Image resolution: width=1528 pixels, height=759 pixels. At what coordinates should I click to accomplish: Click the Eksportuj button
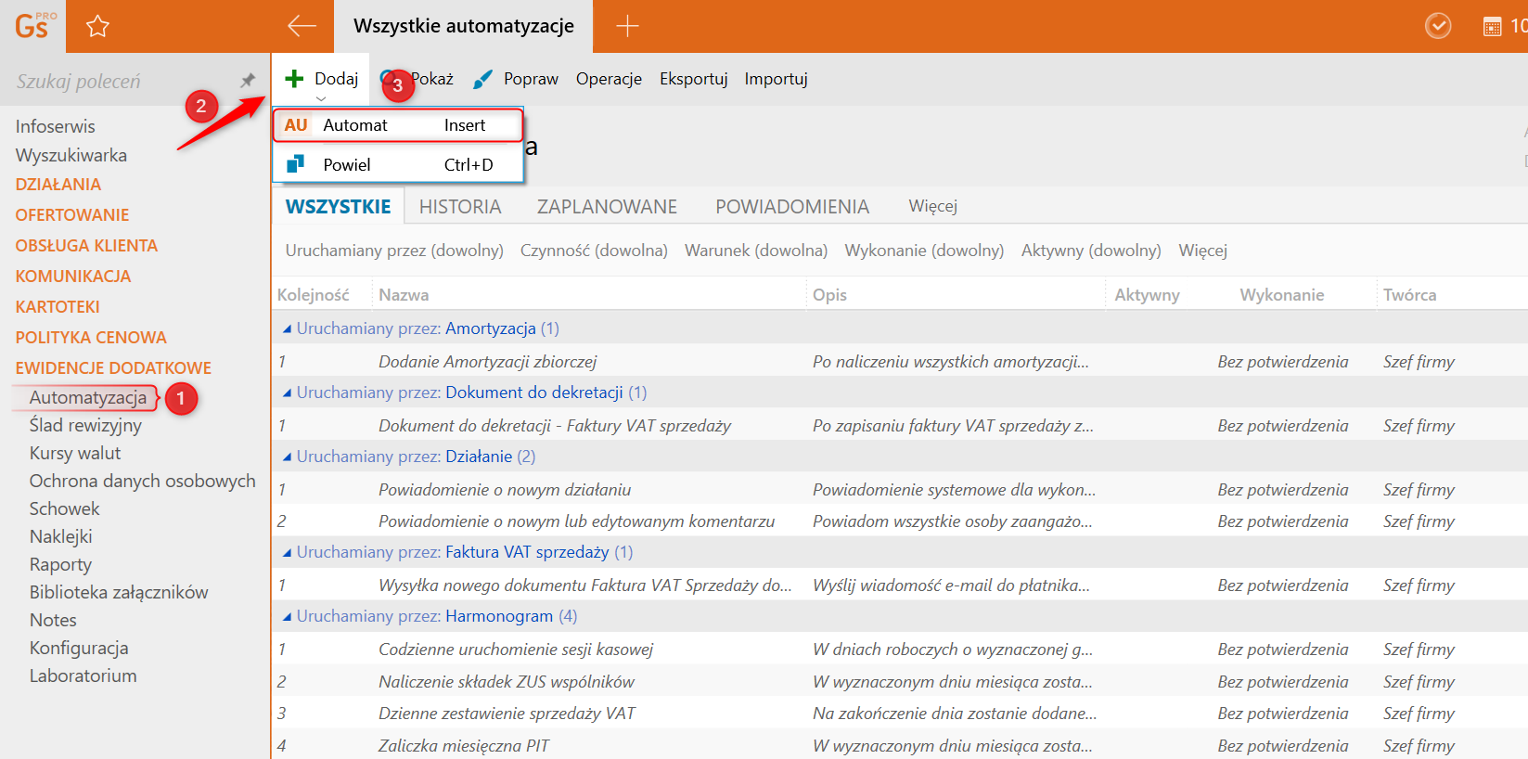click(693, 79)
